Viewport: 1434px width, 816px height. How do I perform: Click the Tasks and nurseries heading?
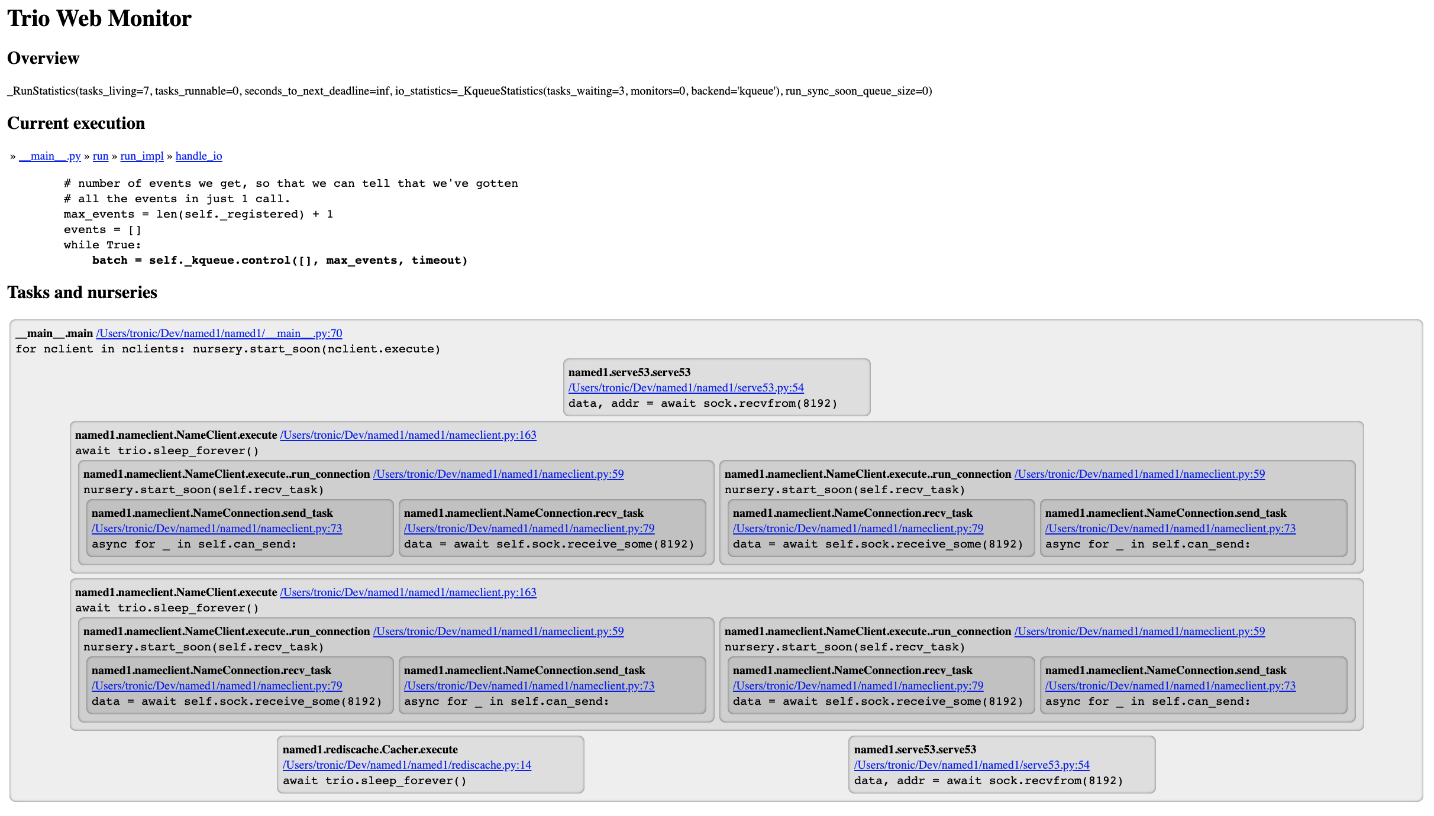[82, 293]
